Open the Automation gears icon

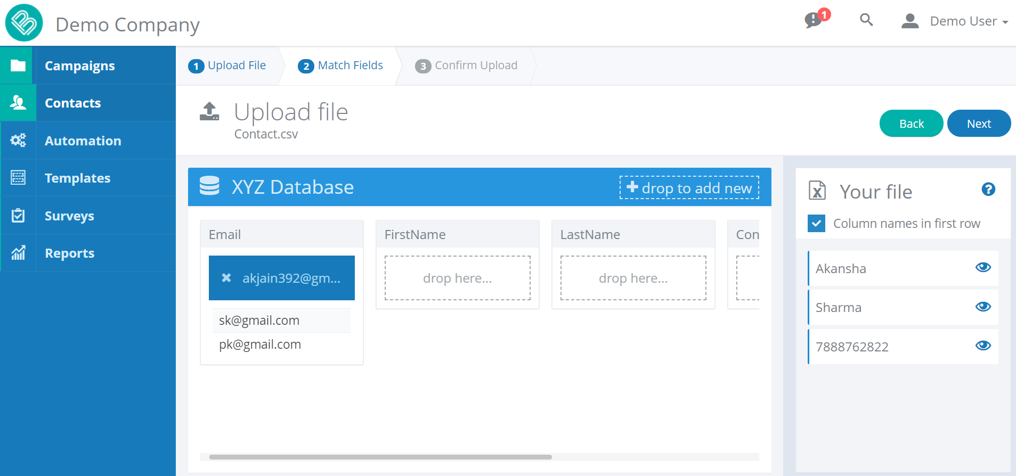18,141
